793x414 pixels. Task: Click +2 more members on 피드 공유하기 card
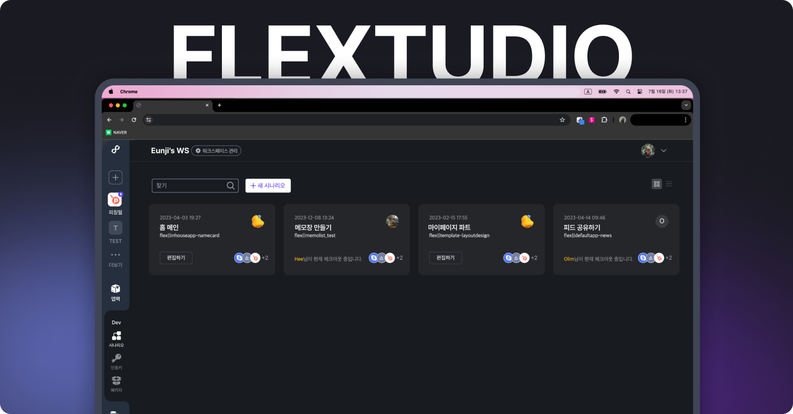(668, 258)
